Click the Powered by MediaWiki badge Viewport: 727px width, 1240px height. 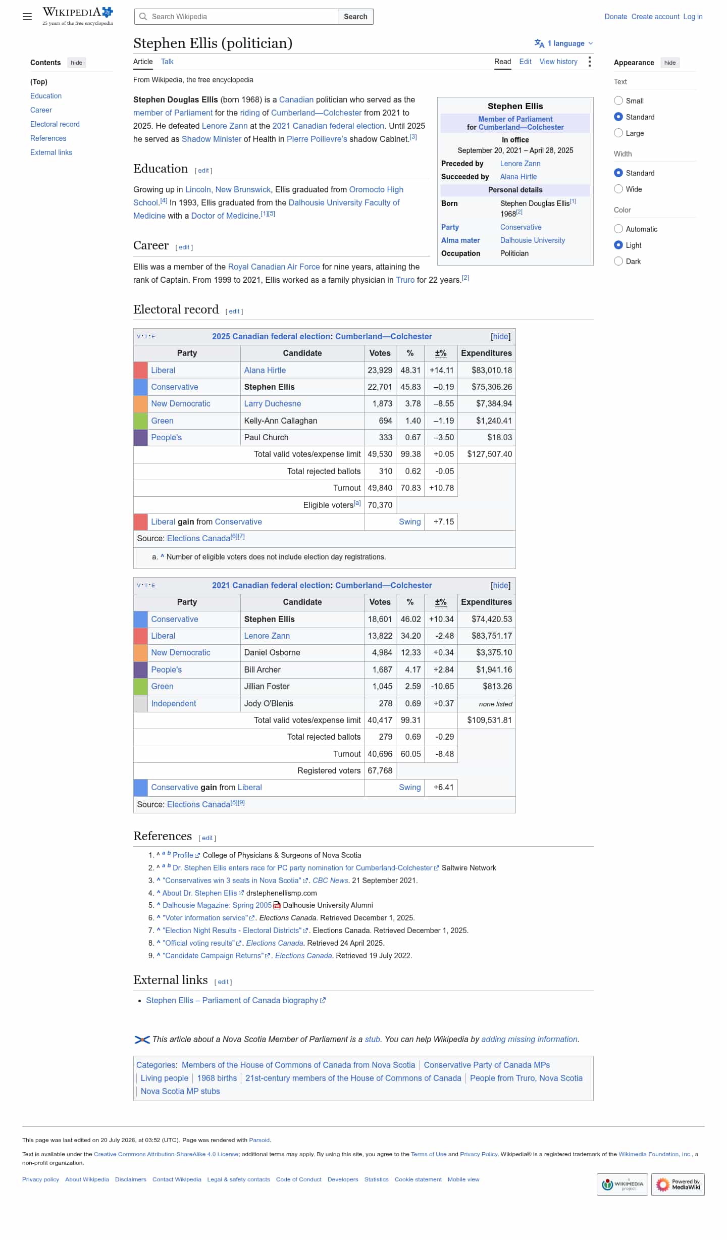point(678,1184)
